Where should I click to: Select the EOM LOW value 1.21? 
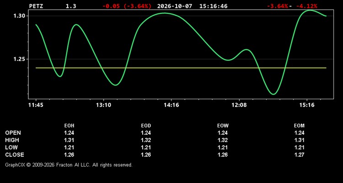(299, 147)
